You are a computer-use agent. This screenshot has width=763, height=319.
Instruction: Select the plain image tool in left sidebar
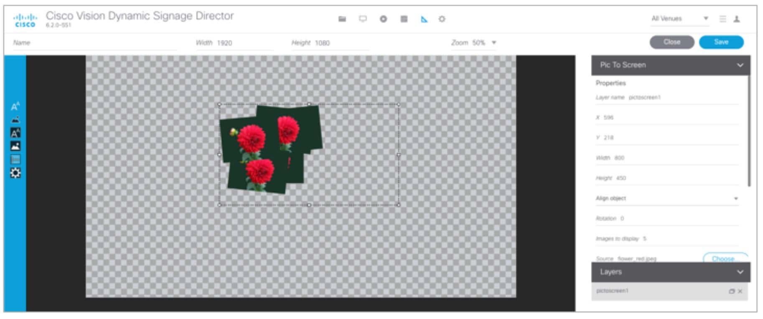pyautogui.click(x=15, y=120)
